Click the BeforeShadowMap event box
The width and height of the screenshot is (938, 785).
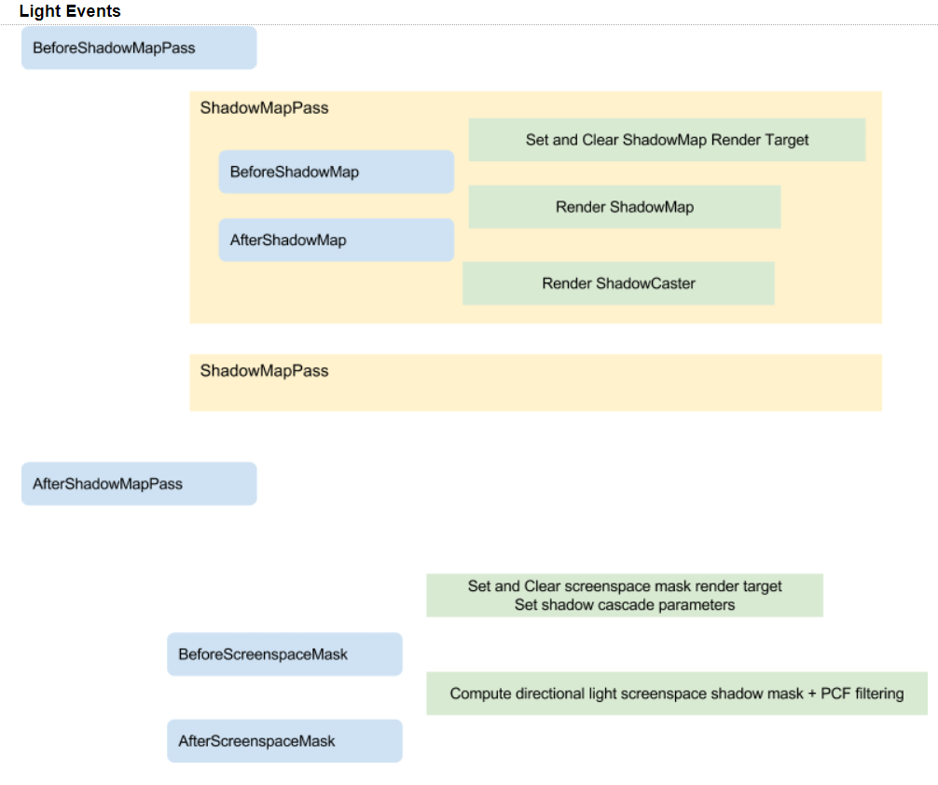click(336, 172)
